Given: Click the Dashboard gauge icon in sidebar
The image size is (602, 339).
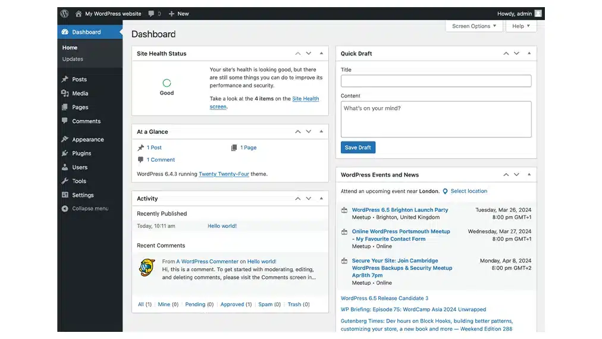Looking at the screenshot, I should coord(65,32).
